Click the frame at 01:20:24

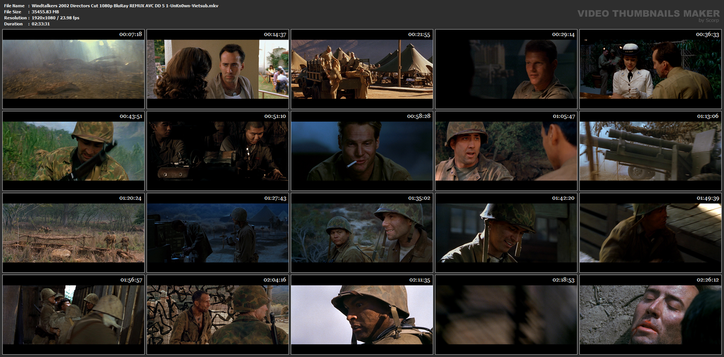pos(74,233)
